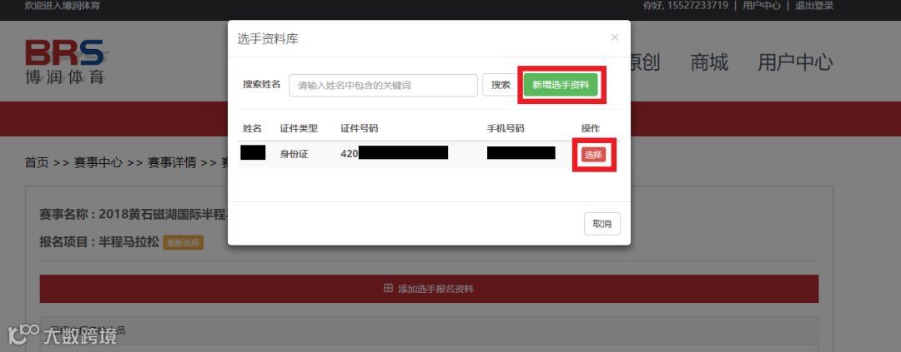Click the plus icon beside 添加选手报名资料
901x352 pixels.
pyautogui.click(x=388, y=289)
